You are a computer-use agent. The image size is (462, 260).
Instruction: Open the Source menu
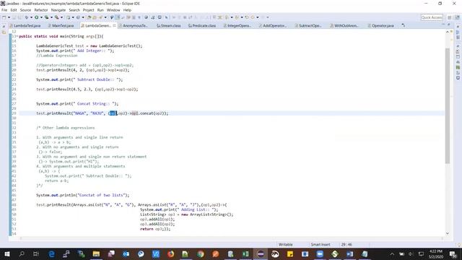(x=25, y=10)
